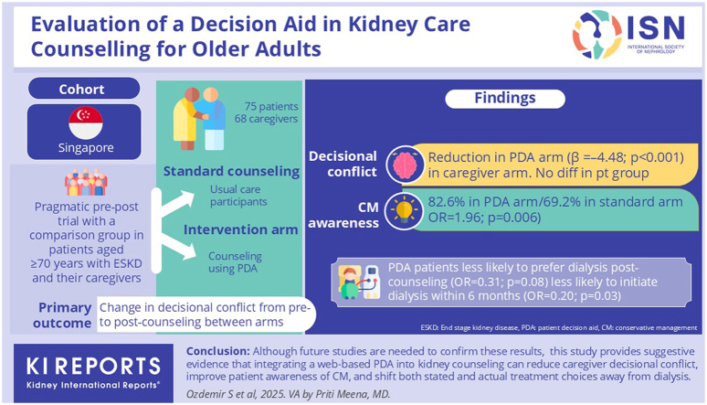Click the lightbulb icon beside CM awareness

pyautogui.click(x=404, y=211)
